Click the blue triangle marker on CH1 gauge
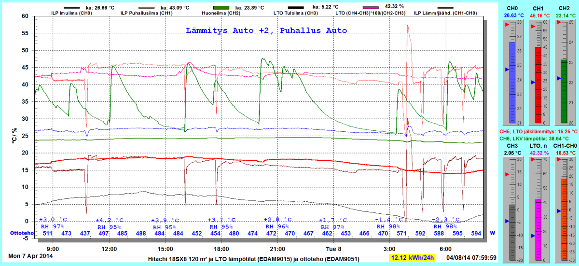The image size is (579, 266). (x=533, y=83)
